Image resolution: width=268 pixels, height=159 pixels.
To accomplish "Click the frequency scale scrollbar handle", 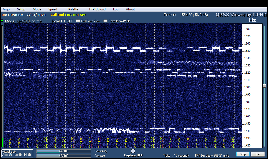I will [x=264, y=86].
